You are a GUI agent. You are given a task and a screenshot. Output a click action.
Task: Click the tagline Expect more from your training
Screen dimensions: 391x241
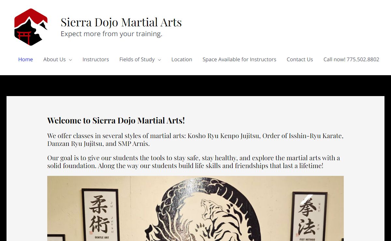pos(111,34)
